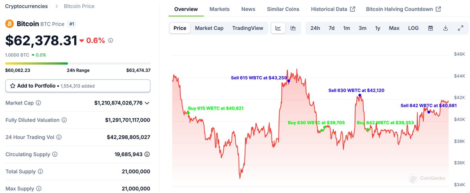Click the Market Cap info icon
This screenshot has width=470, height=193.
tap(38, 103)
